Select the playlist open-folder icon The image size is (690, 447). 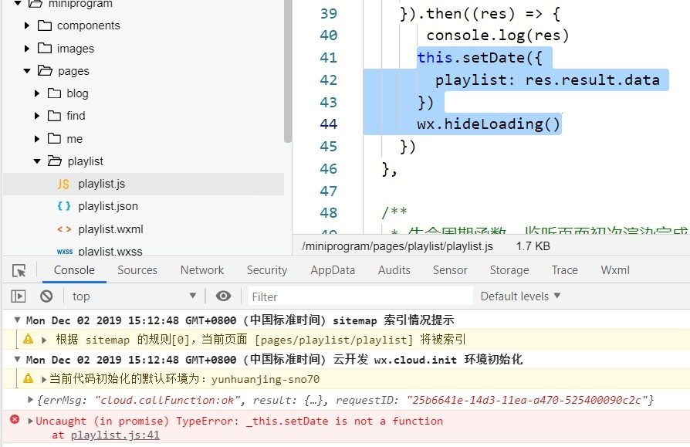coord(55,161)
